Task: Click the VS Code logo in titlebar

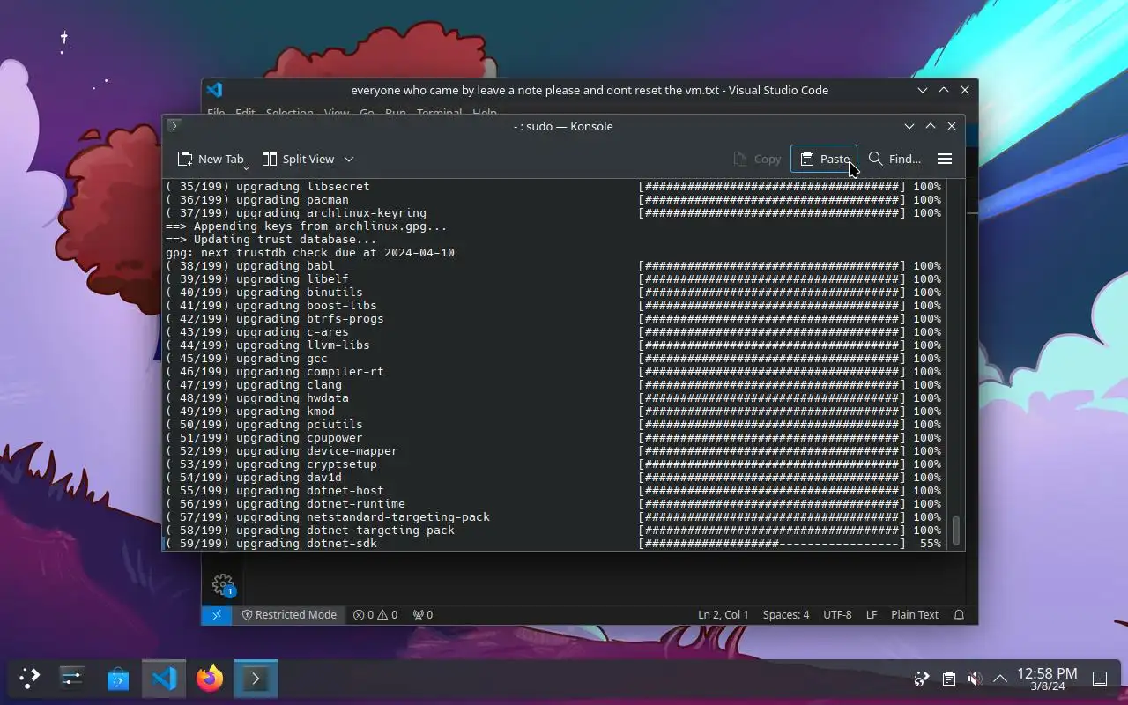Action: point(214,90)
